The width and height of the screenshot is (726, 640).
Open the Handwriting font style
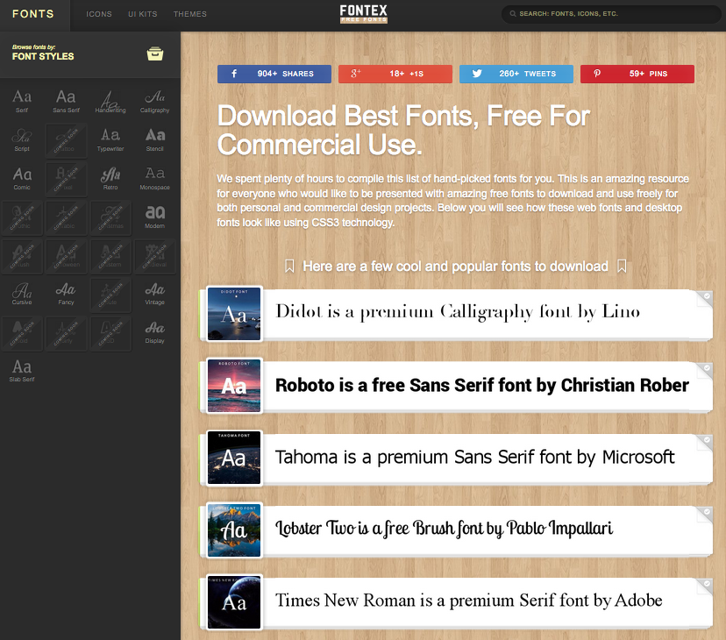[x=110, y=102]
